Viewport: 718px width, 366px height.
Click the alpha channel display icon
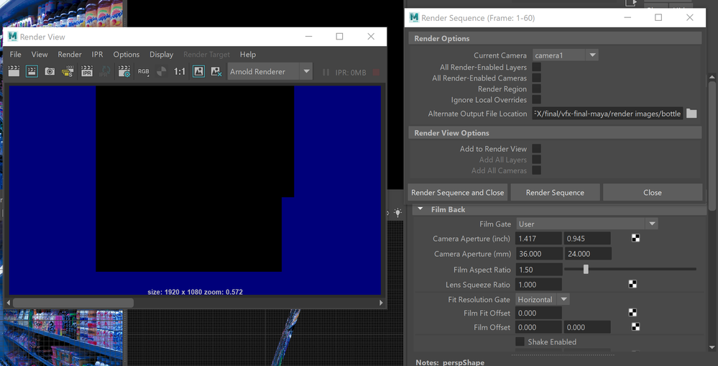tap(161, 72)
